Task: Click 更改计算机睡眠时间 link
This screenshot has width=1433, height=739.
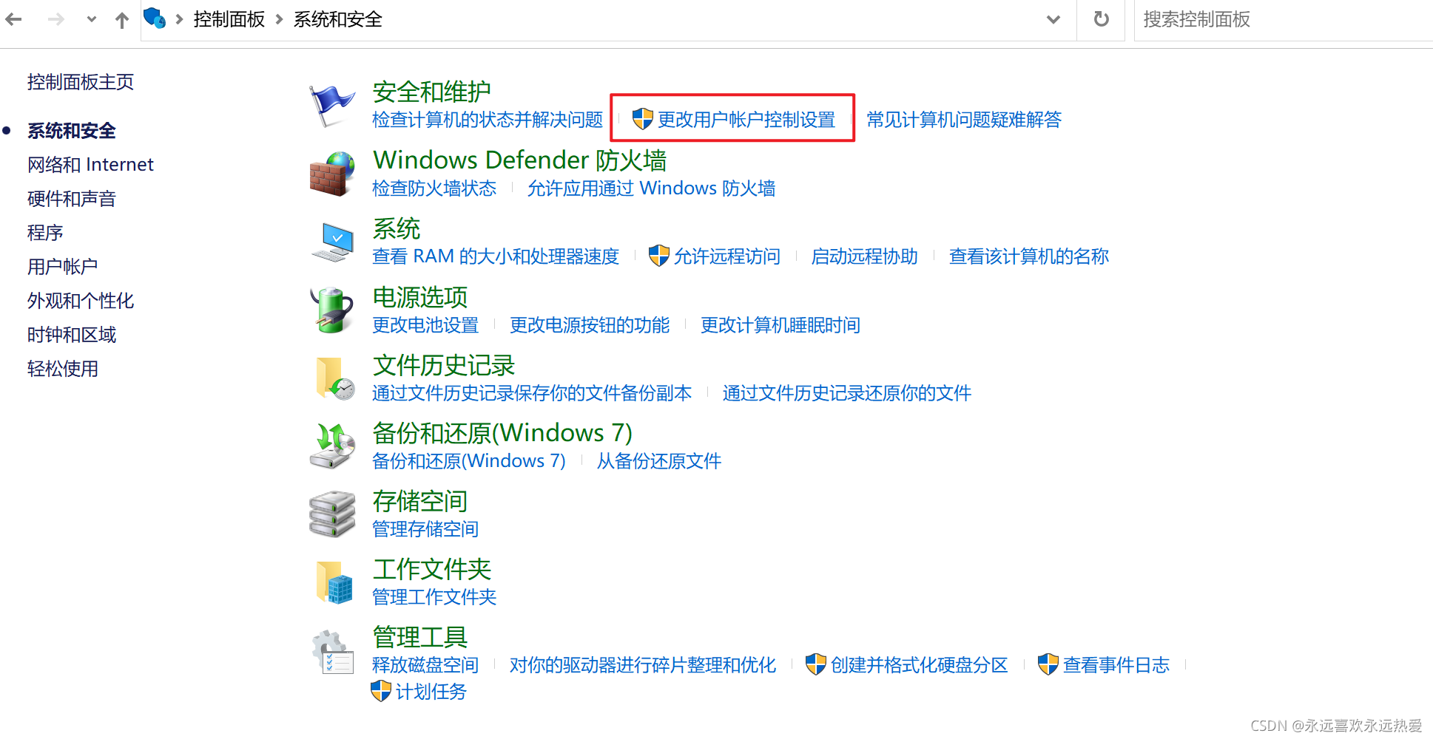Action: point(780,325)
